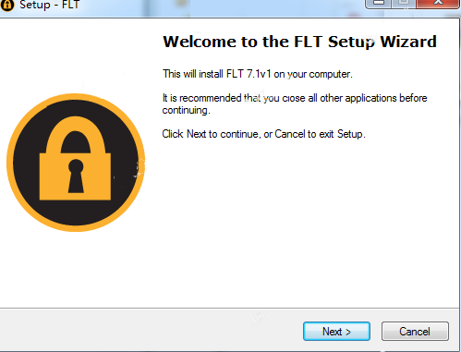This screenshot has width=461, height=352.
Task: Cancel the FLT setup
Action: click(415, 332)
